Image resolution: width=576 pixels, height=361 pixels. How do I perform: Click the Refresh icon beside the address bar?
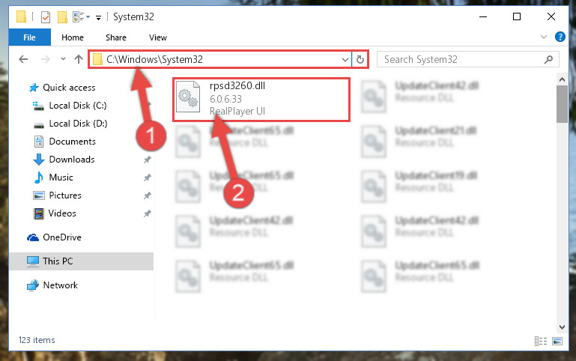coord(360,59)
